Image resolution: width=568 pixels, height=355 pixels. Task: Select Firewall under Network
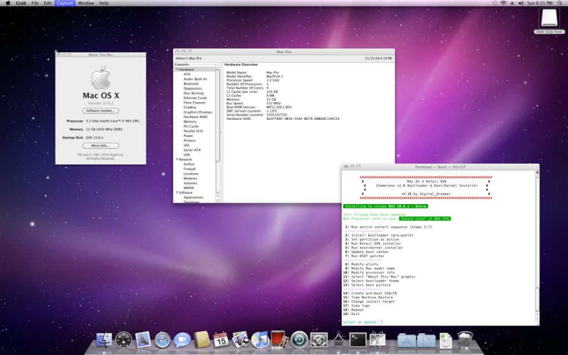(x=190, y=169)
